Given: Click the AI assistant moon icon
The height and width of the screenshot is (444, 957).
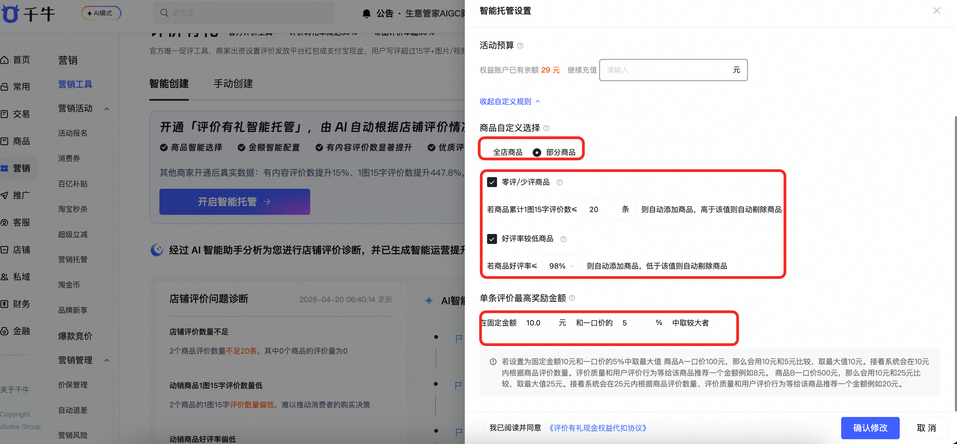Looking at the screenshot, I should (x=157, y=250).
